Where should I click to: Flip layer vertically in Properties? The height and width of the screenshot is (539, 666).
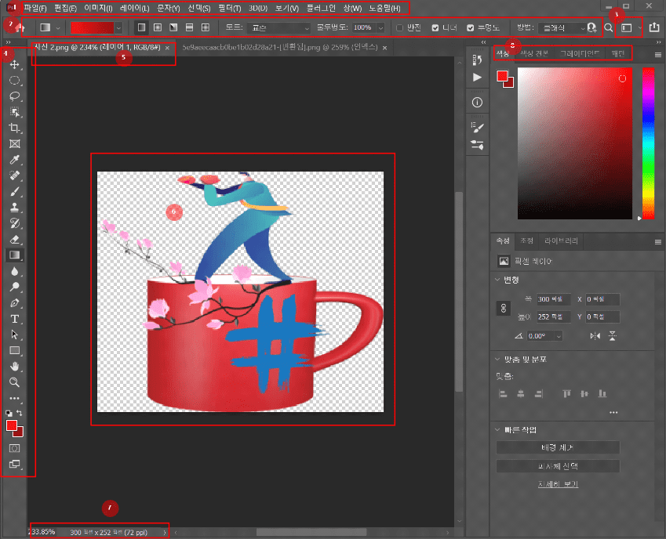[612, 336]
